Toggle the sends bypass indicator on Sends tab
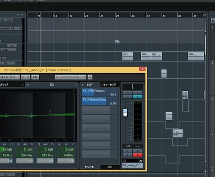The image size is (215, 177). coord(83,85)
